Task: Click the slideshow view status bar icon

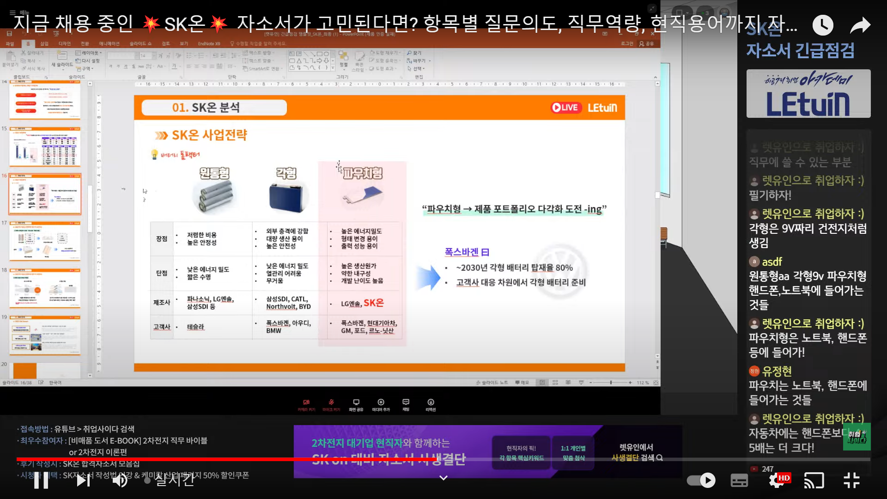Action: tap(581, 383)
